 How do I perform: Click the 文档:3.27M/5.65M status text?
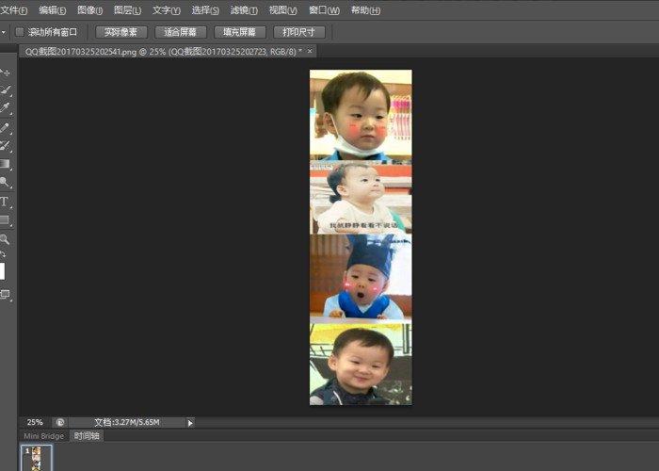tap(126, 422)
